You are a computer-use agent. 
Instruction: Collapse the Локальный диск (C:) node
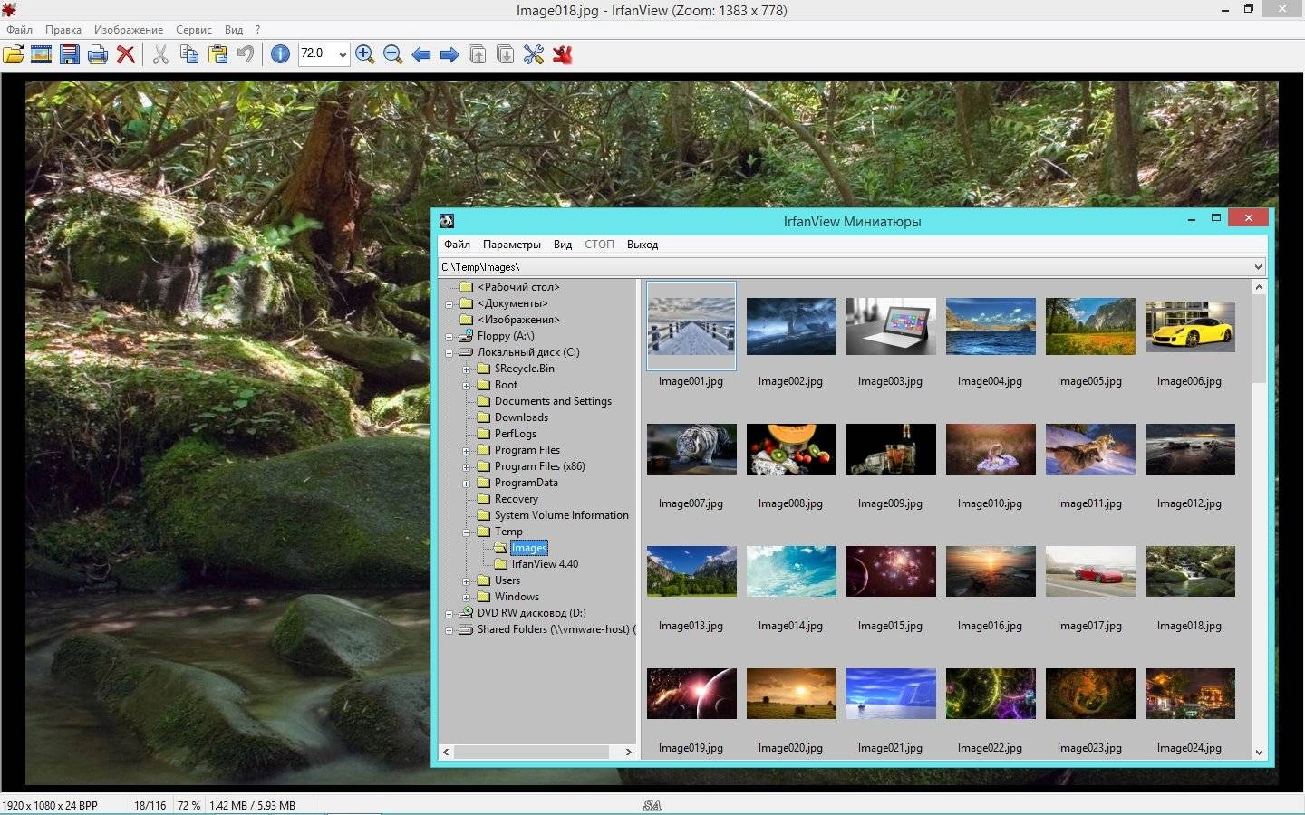tap(449, 352)
